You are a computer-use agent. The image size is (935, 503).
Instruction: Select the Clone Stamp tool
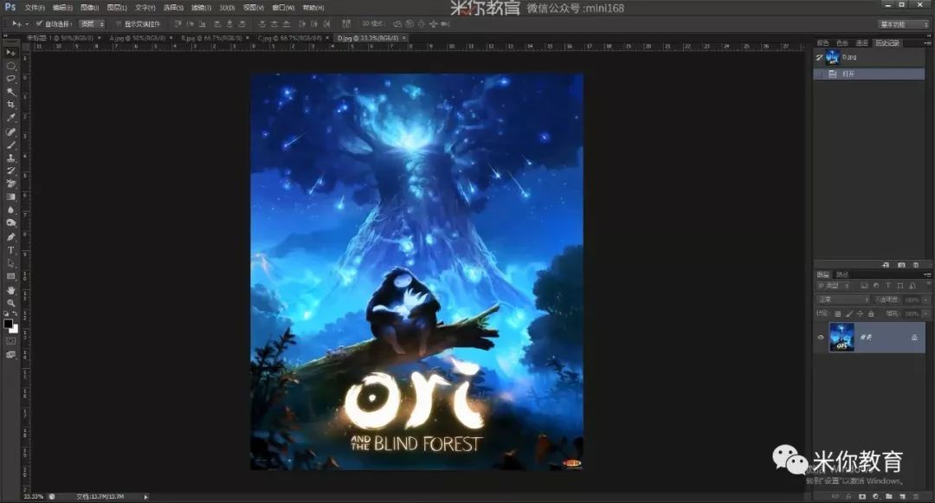[10, 158]
